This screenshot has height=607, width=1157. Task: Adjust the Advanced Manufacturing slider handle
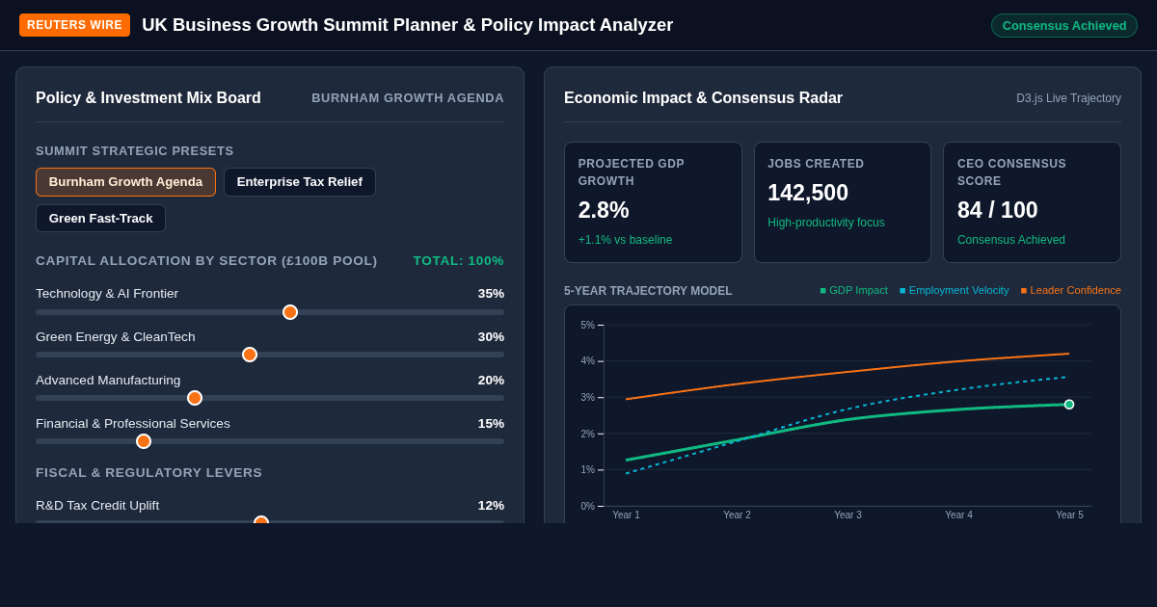(195, 398)
